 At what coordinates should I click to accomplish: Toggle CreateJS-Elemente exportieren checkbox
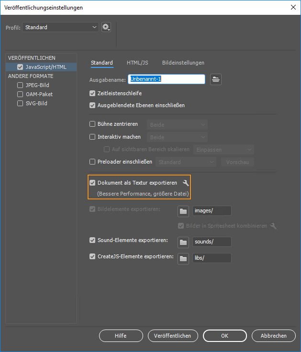point(92,256)
